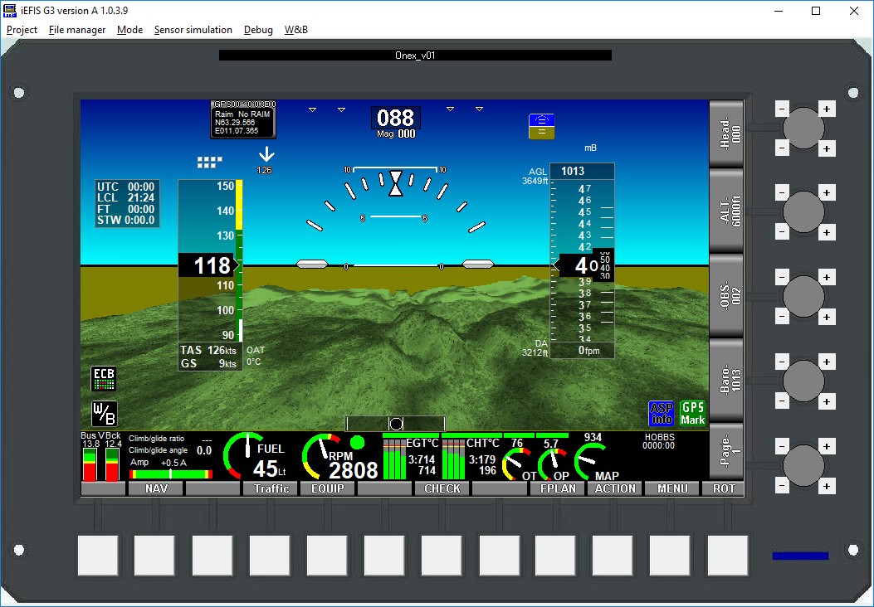Click the GPS RAIM status box showing coordinates

tap(242, 119)
